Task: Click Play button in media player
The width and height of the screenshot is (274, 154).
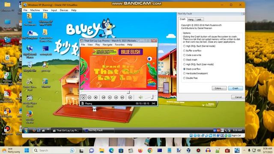Action: [x=83, y=97]
